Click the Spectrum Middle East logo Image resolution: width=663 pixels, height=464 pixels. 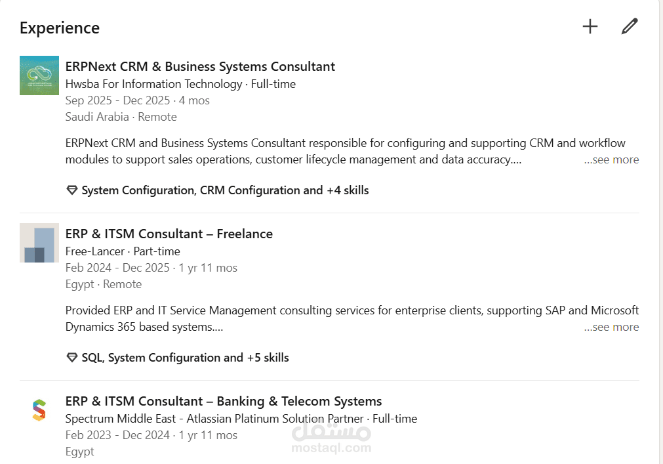(39, 410)
